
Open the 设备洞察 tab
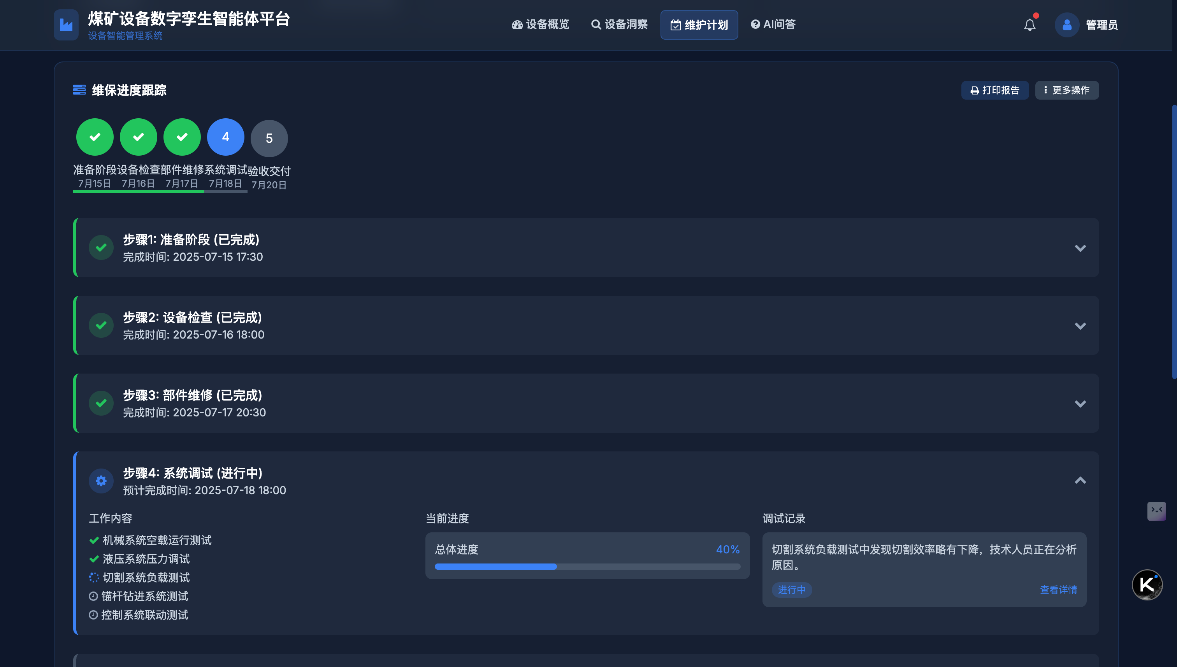point(619,24)
